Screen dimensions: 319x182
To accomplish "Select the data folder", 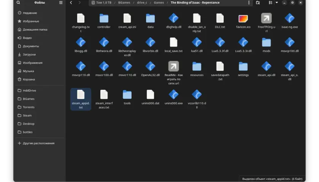I will click(150, 21).
